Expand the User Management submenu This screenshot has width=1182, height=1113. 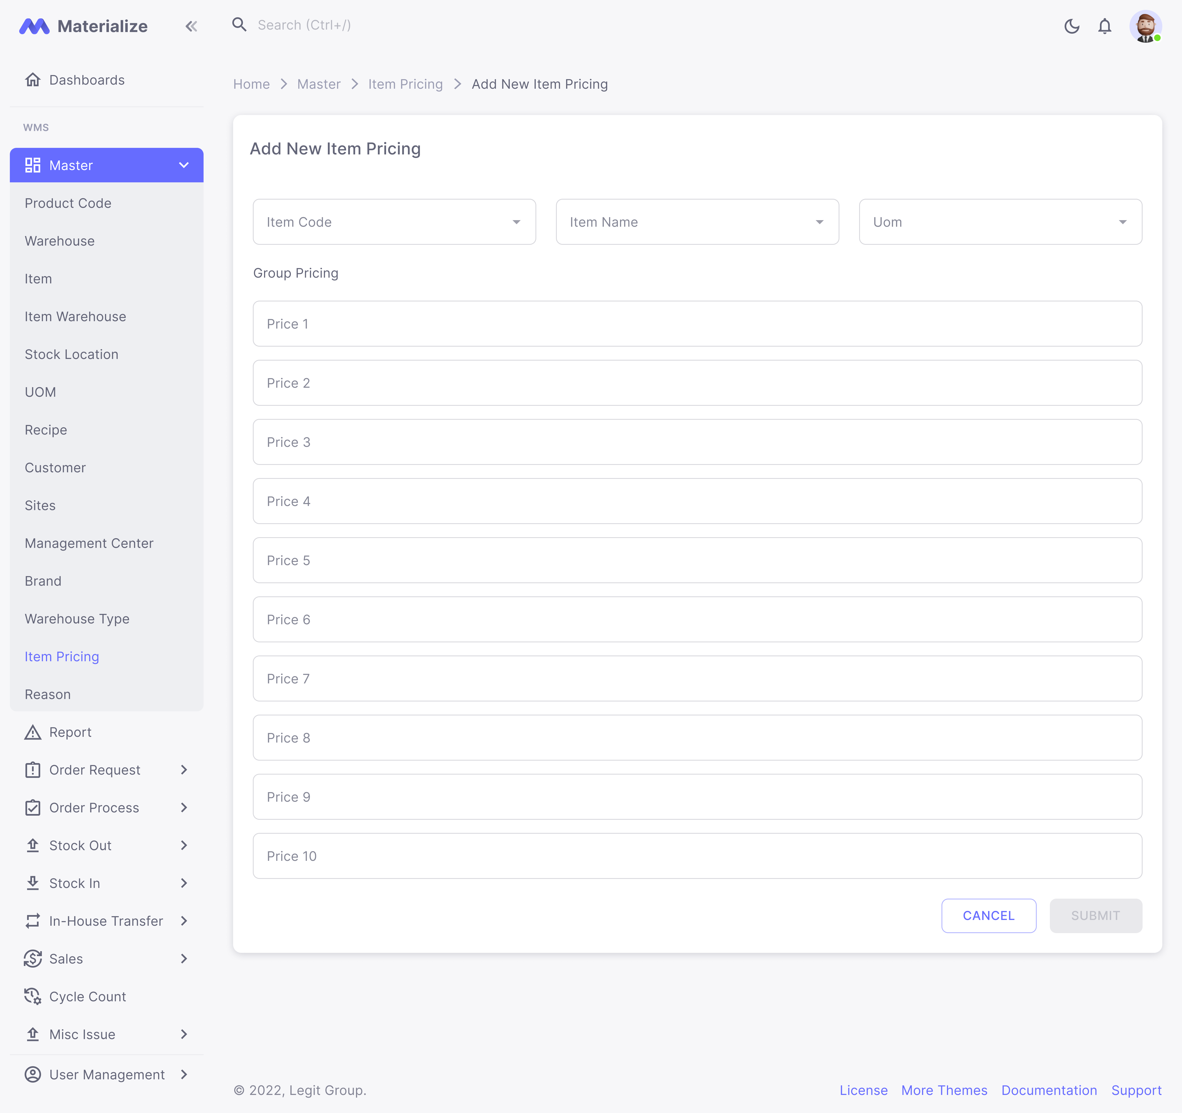(x=184, y=1074)
